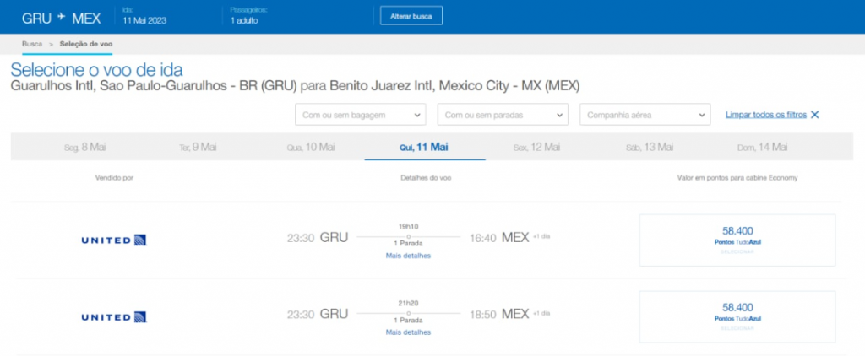Click the stop marker on the 19h10 flight line
The width and height of the screenshot is (865, 356).
point(409,237)
